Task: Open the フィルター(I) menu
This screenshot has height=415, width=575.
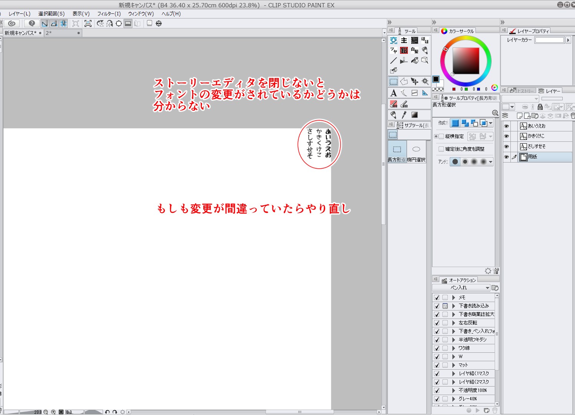Action: (x=109, y=13)
